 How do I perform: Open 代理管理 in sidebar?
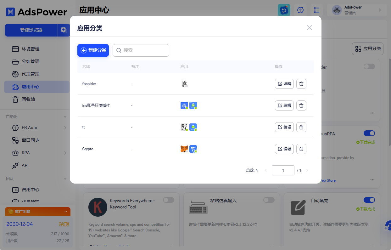click(37, 74)
